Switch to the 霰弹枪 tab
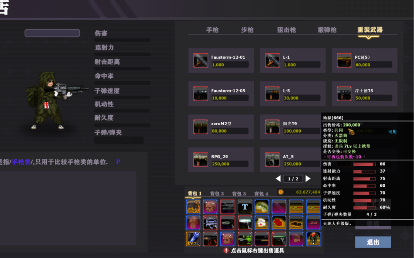The image size is (414, 258). click(327, 30)
